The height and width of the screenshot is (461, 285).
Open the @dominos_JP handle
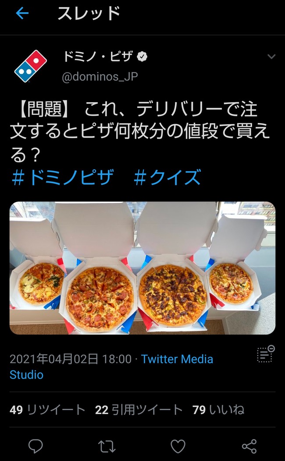pyautogui.click(x=100, y=77)
